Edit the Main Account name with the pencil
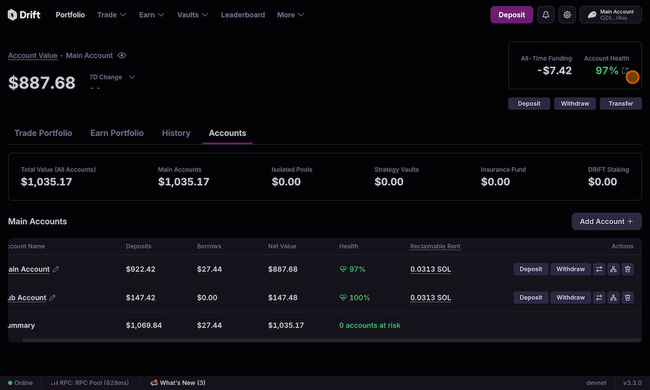Screen dimensions: 650x390 pos(56,269)
